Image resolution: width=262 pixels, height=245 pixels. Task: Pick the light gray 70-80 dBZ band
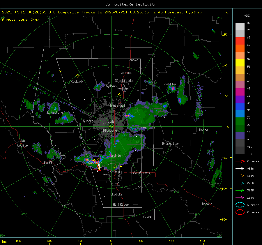tap(240, 27)
